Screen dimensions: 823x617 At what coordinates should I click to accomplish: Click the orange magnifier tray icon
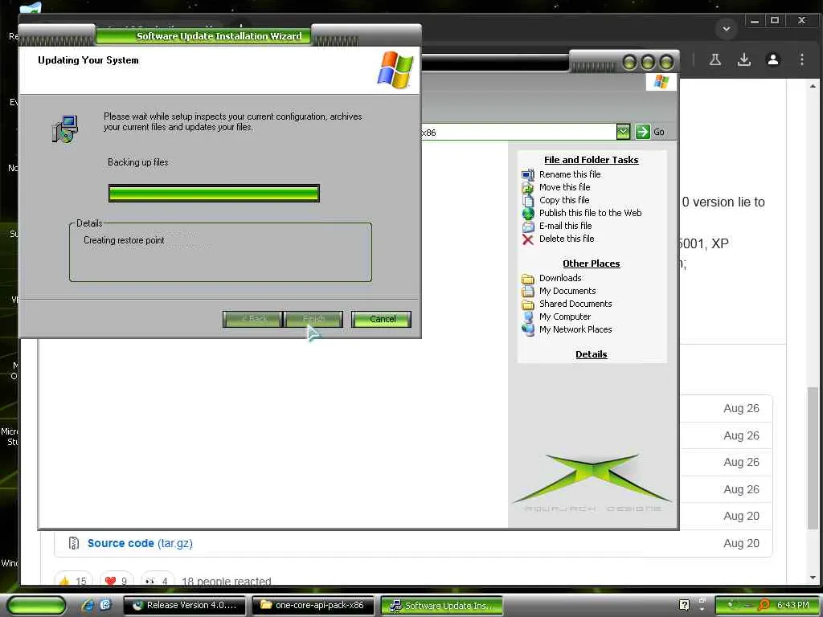click(764, 605)
